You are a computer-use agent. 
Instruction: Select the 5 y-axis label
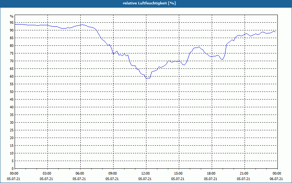click(x=13, y=161)
